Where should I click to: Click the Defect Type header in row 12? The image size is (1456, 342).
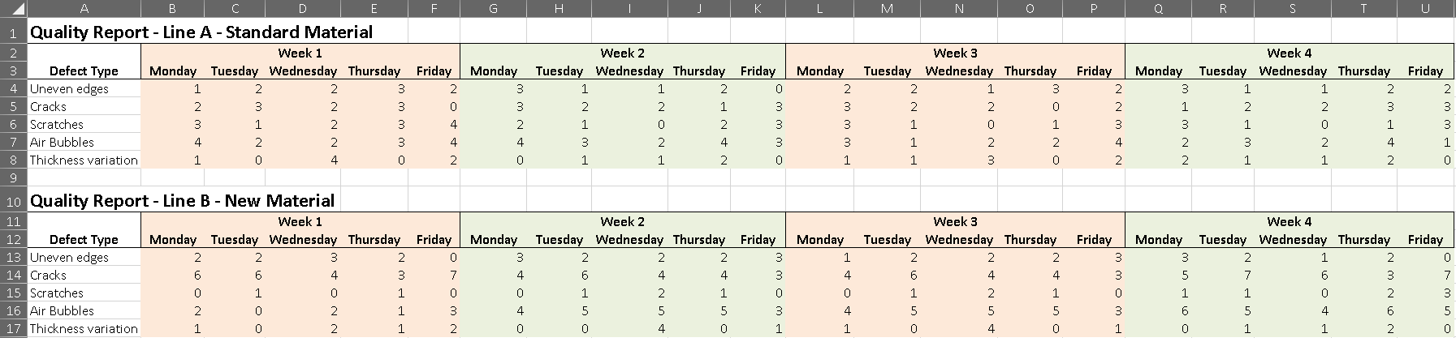84,240
